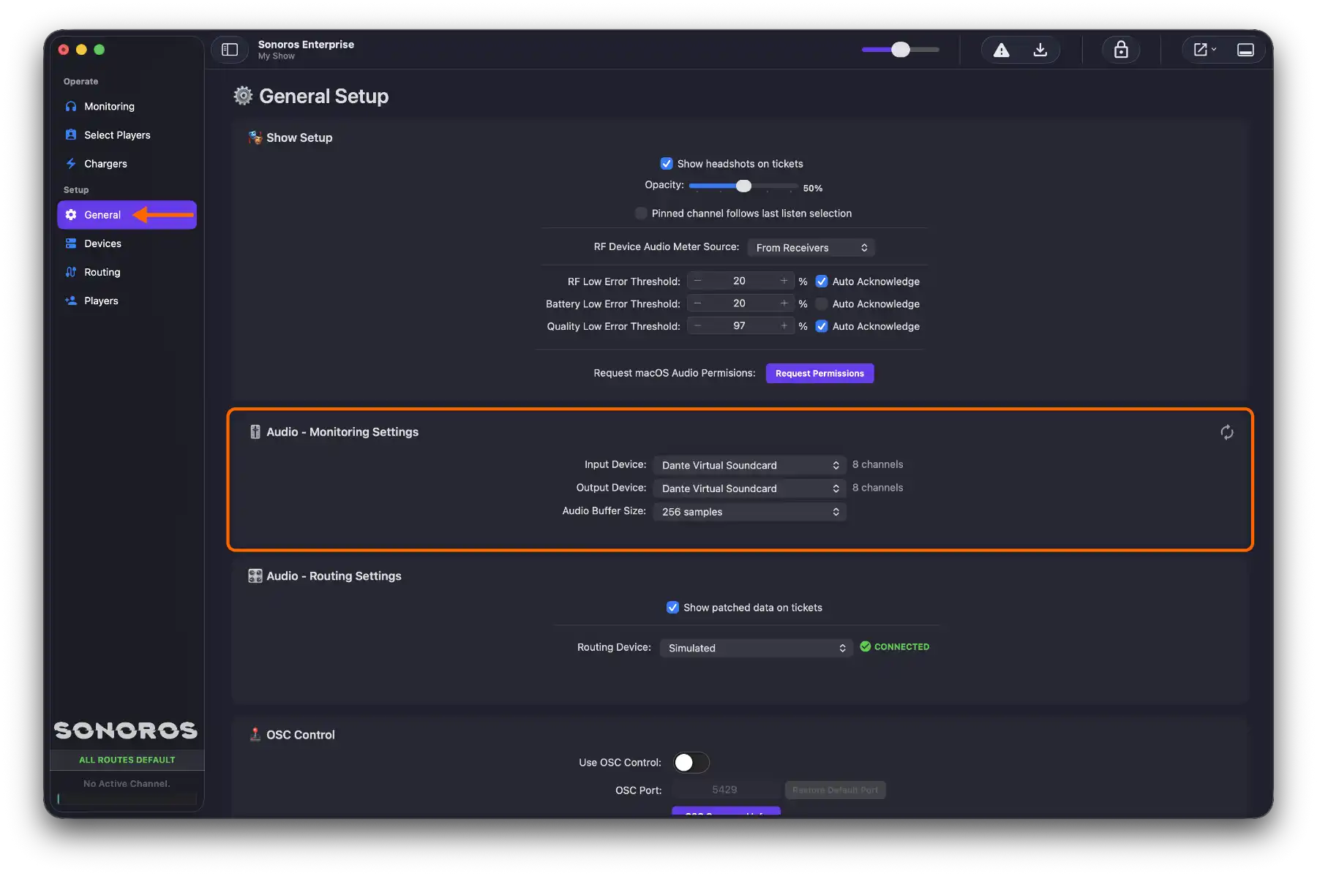Go to Monitoring in sidebar
Viewport: 1317px width, 876px height.
pos(127,106)
